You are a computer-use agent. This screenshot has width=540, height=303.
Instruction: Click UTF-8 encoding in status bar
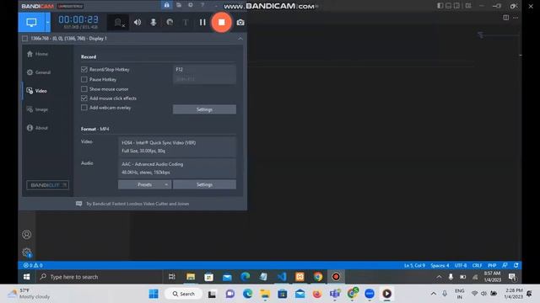[x=461, y=266]
